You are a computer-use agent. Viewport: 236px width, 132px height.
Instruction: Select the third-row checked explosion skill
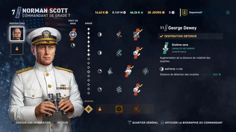coord(128,71)
